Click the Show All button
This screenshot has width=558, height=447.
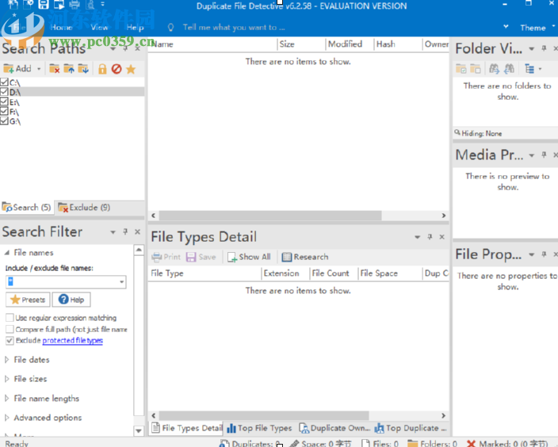249,257
